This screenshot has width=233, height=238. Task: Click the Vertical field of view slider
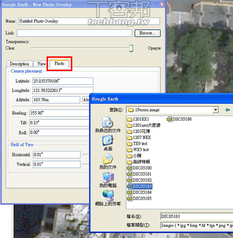pyautogui.click(x=86, y=164)
